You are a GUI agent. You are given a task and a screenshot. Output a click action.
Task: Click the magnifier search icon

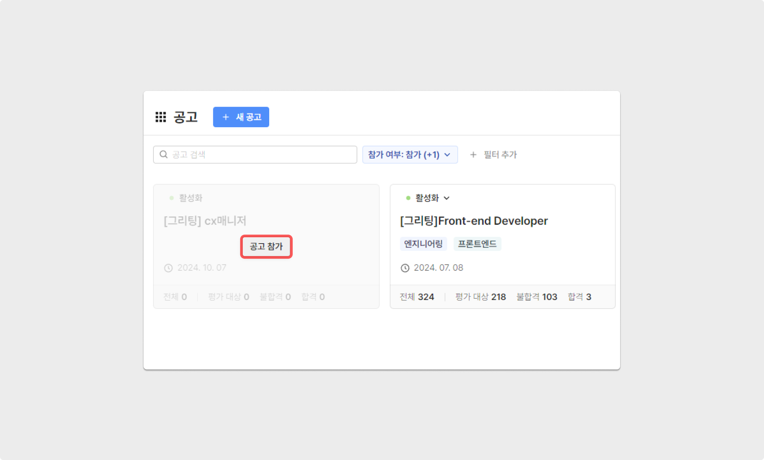pyautogui.click(x=163, y=154)
